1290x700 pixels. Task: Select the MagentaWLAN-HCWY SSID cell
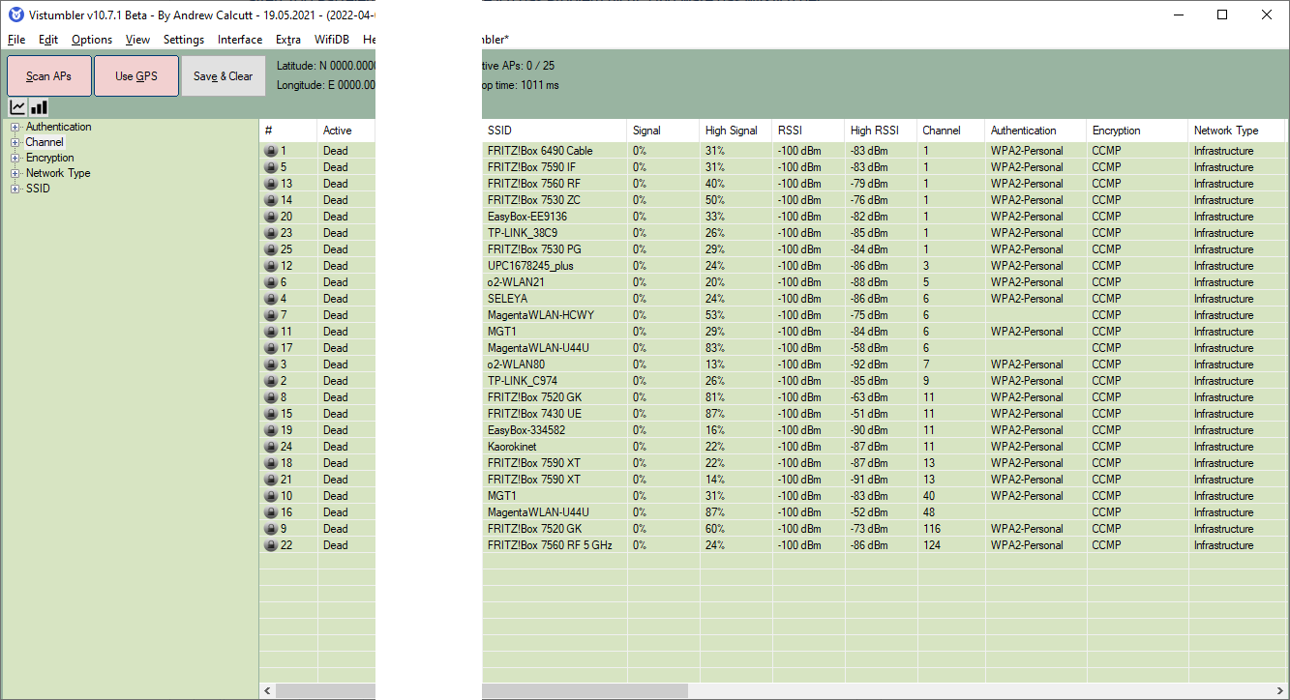(555, 315)
